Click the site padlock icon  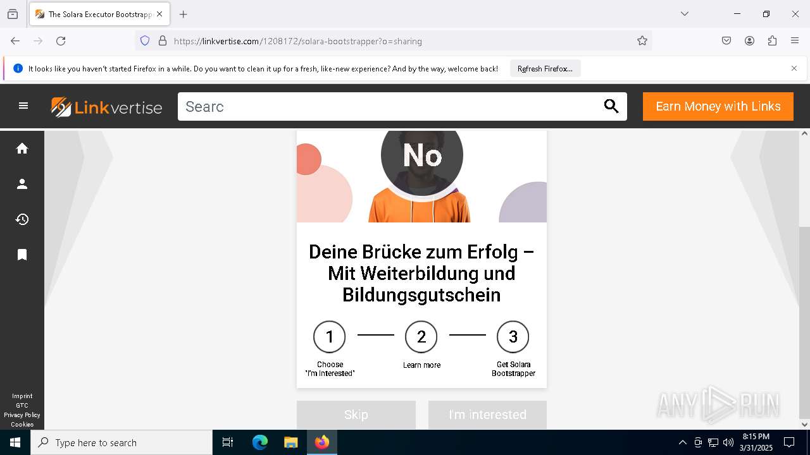163,41
